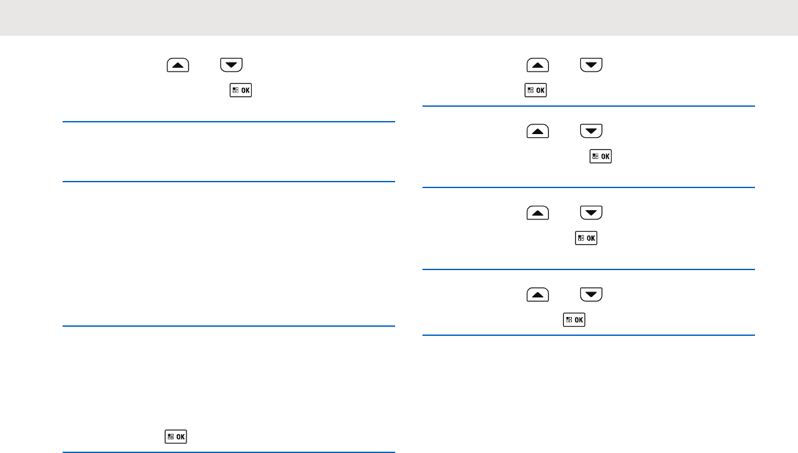The height and width of the screenshot is (453, 798).
Task: Click up arrow icon in second right-column step
Action: point(538,131)
